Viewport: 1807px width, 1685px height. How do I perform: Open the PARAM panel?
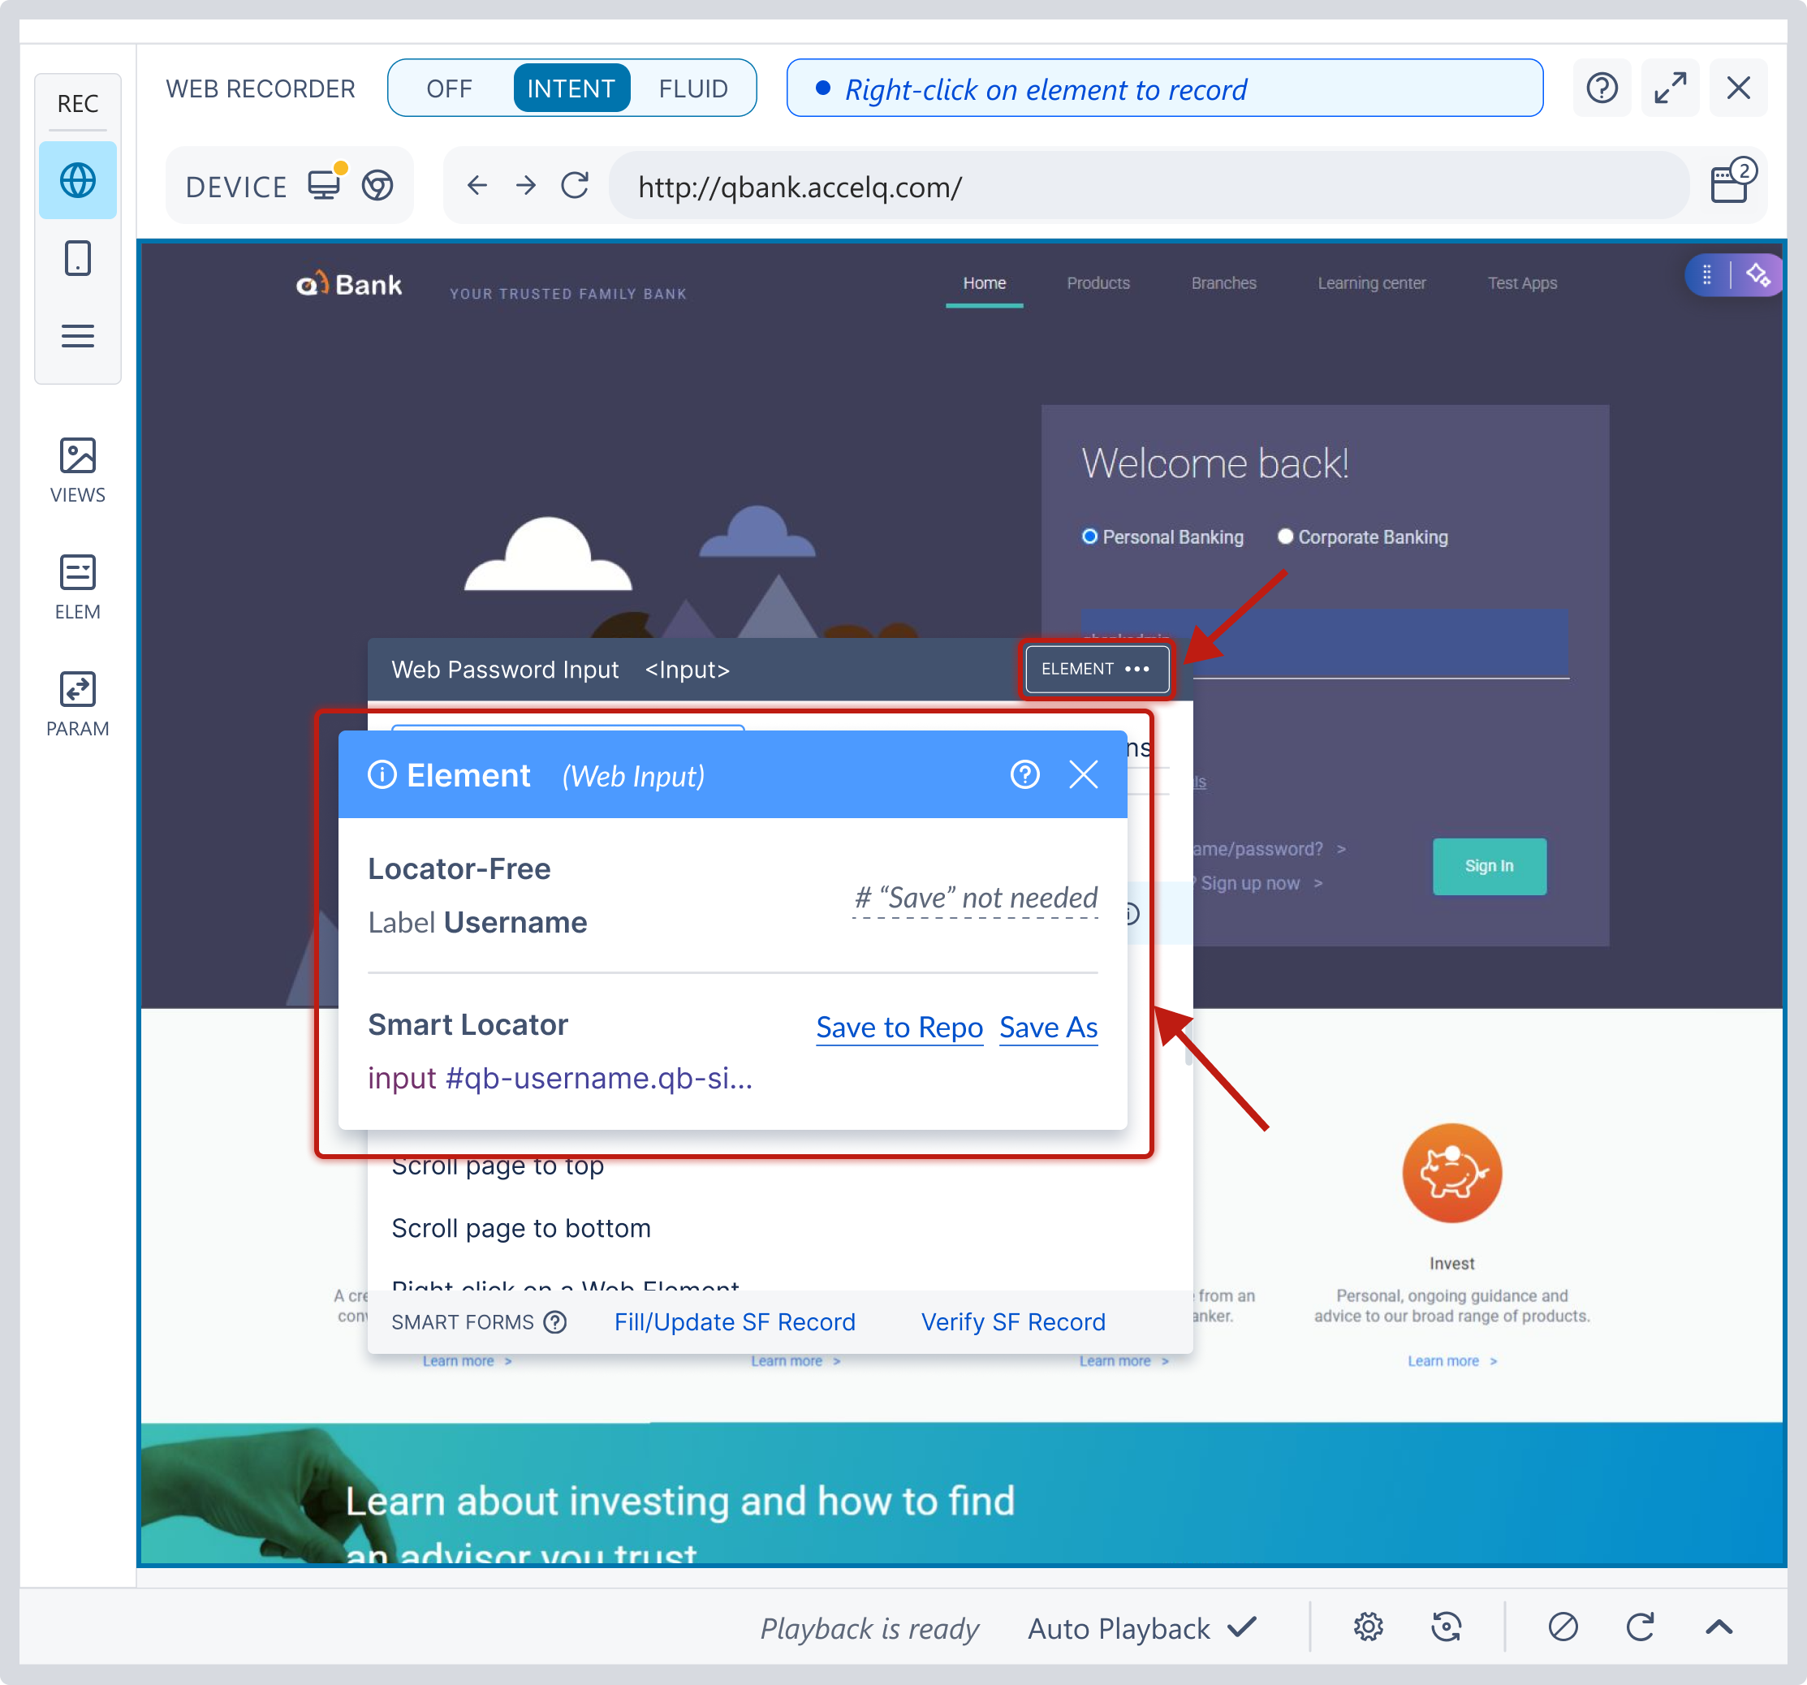click(x=77, y=705)
